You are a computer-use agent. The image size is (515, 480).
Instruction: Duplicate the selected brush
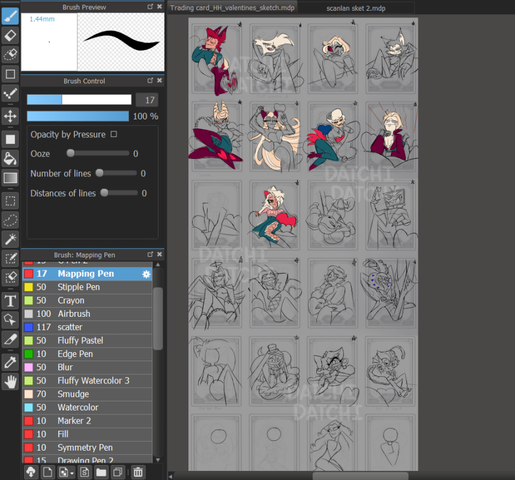tap(118, 472)
